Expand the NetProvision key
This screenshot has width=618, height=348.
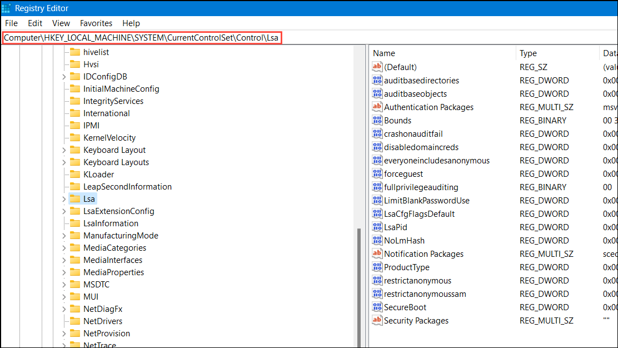click(x=63, y=333)
